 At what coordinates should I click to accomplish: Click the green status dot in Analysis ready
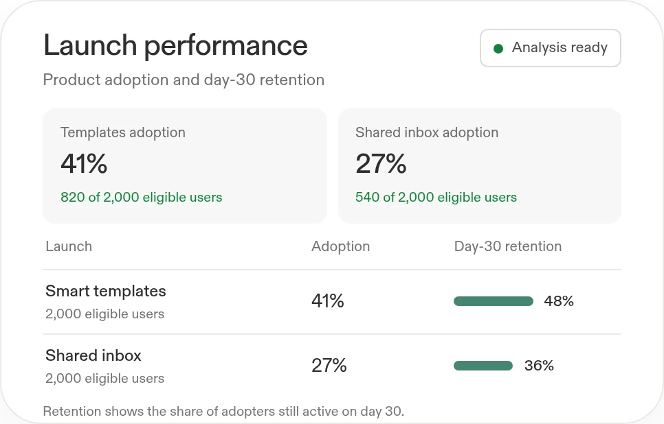[x=498, y=49]
